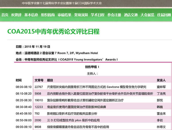
Task: Go to the 首页 home page
Action: tap(5, 15)
